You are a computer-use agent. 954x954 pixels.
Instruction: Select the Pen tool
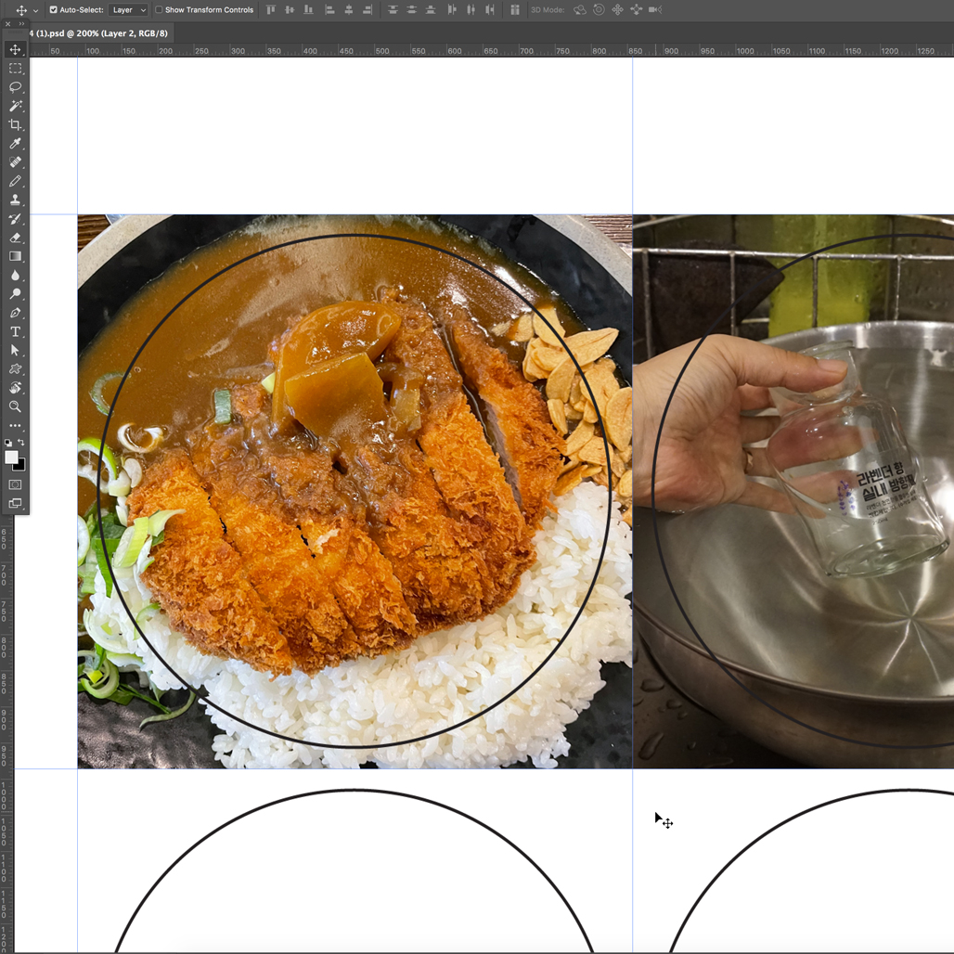(15, 313)
